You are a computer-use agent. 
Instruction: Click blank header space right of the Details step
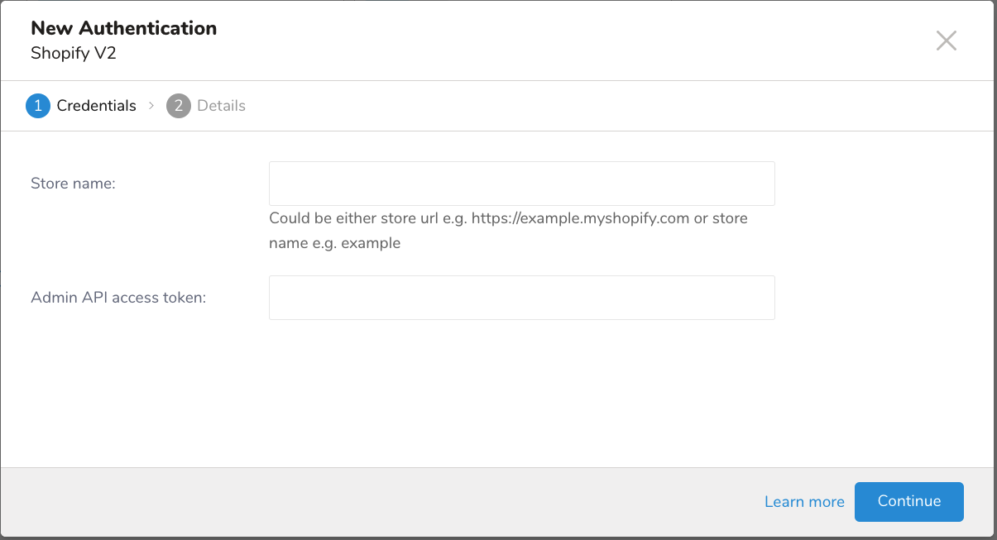click(579, 106)
